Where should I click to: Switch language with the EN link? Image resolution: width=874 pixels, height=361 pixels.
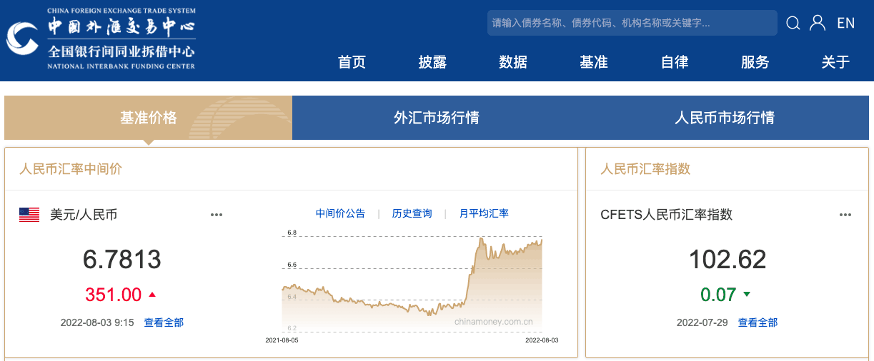click(846, 23)
